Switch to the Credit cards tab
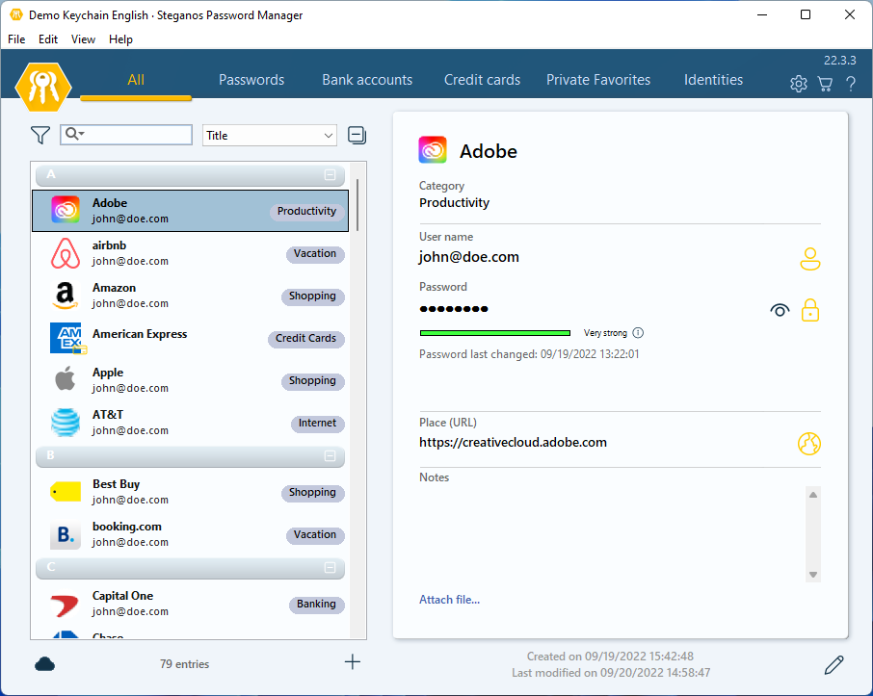Viewport: 873px width, 696px height. (482, 80)
